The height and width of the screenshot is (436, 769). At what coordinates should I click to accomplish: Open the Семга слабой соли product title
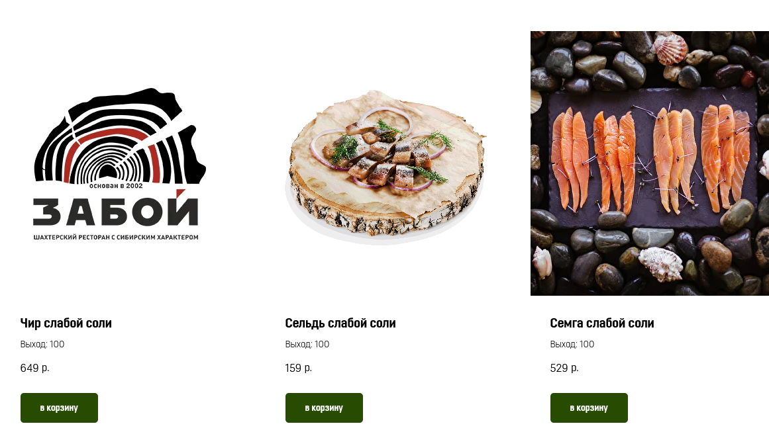(x=602, y=324)
